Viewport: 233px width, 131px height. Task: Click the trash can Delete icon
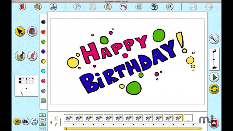139,7
